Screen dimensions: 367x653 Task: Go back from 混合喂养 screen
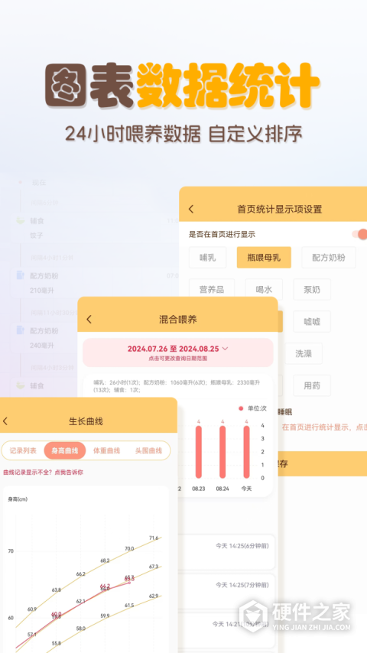click(89, 320)
